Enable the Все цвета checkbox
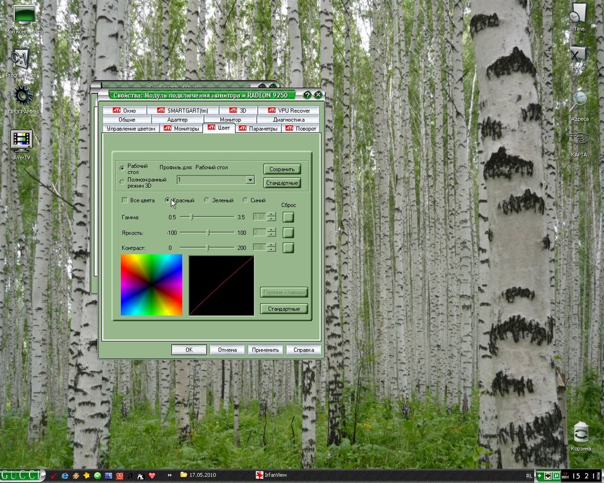This screenshot has height=483, width=604. pos(124,200)
